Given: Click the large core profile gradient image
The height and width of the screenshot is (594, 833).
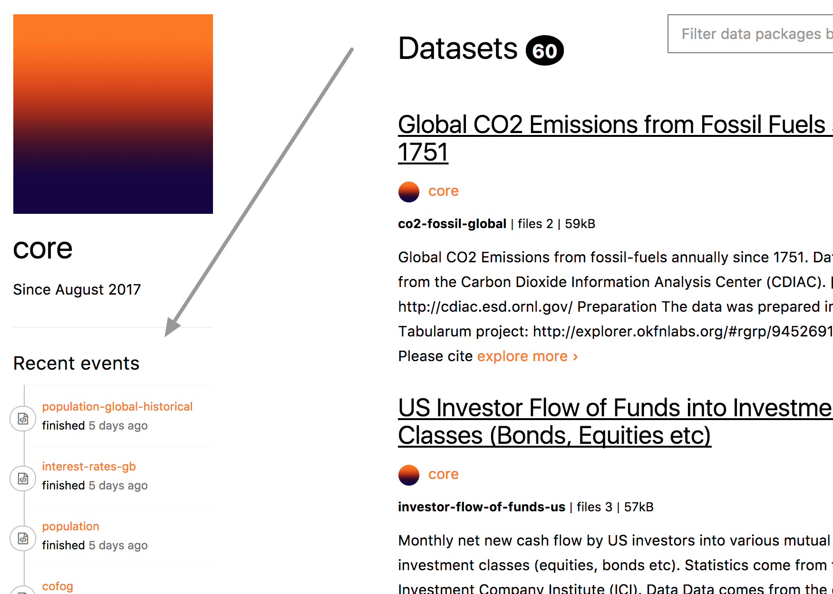Looking at the screenshot, I should tap(113, 114).
